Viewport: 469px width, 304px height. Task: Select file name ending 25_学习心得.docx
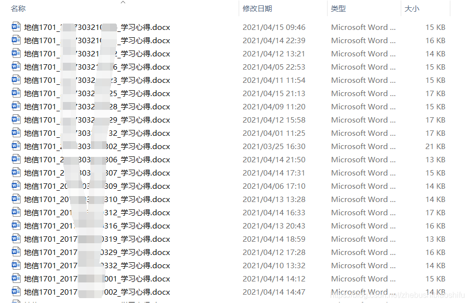[x=97, y=94]
